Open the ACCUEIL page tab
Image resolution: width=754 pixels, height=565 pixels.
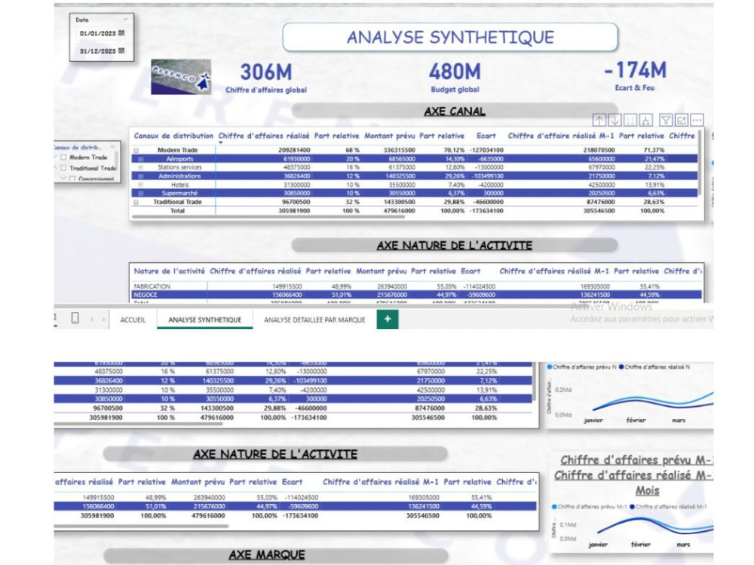tap(133, 319)
